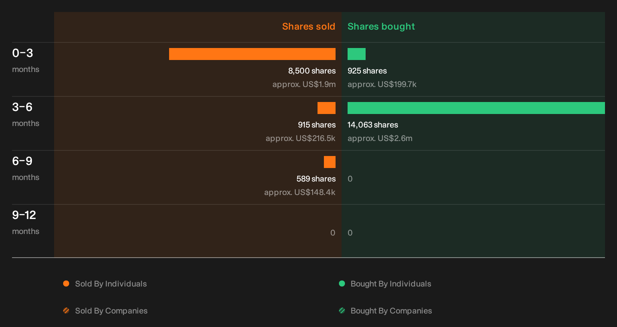Click the Shares bought column header

click(381, 27)
